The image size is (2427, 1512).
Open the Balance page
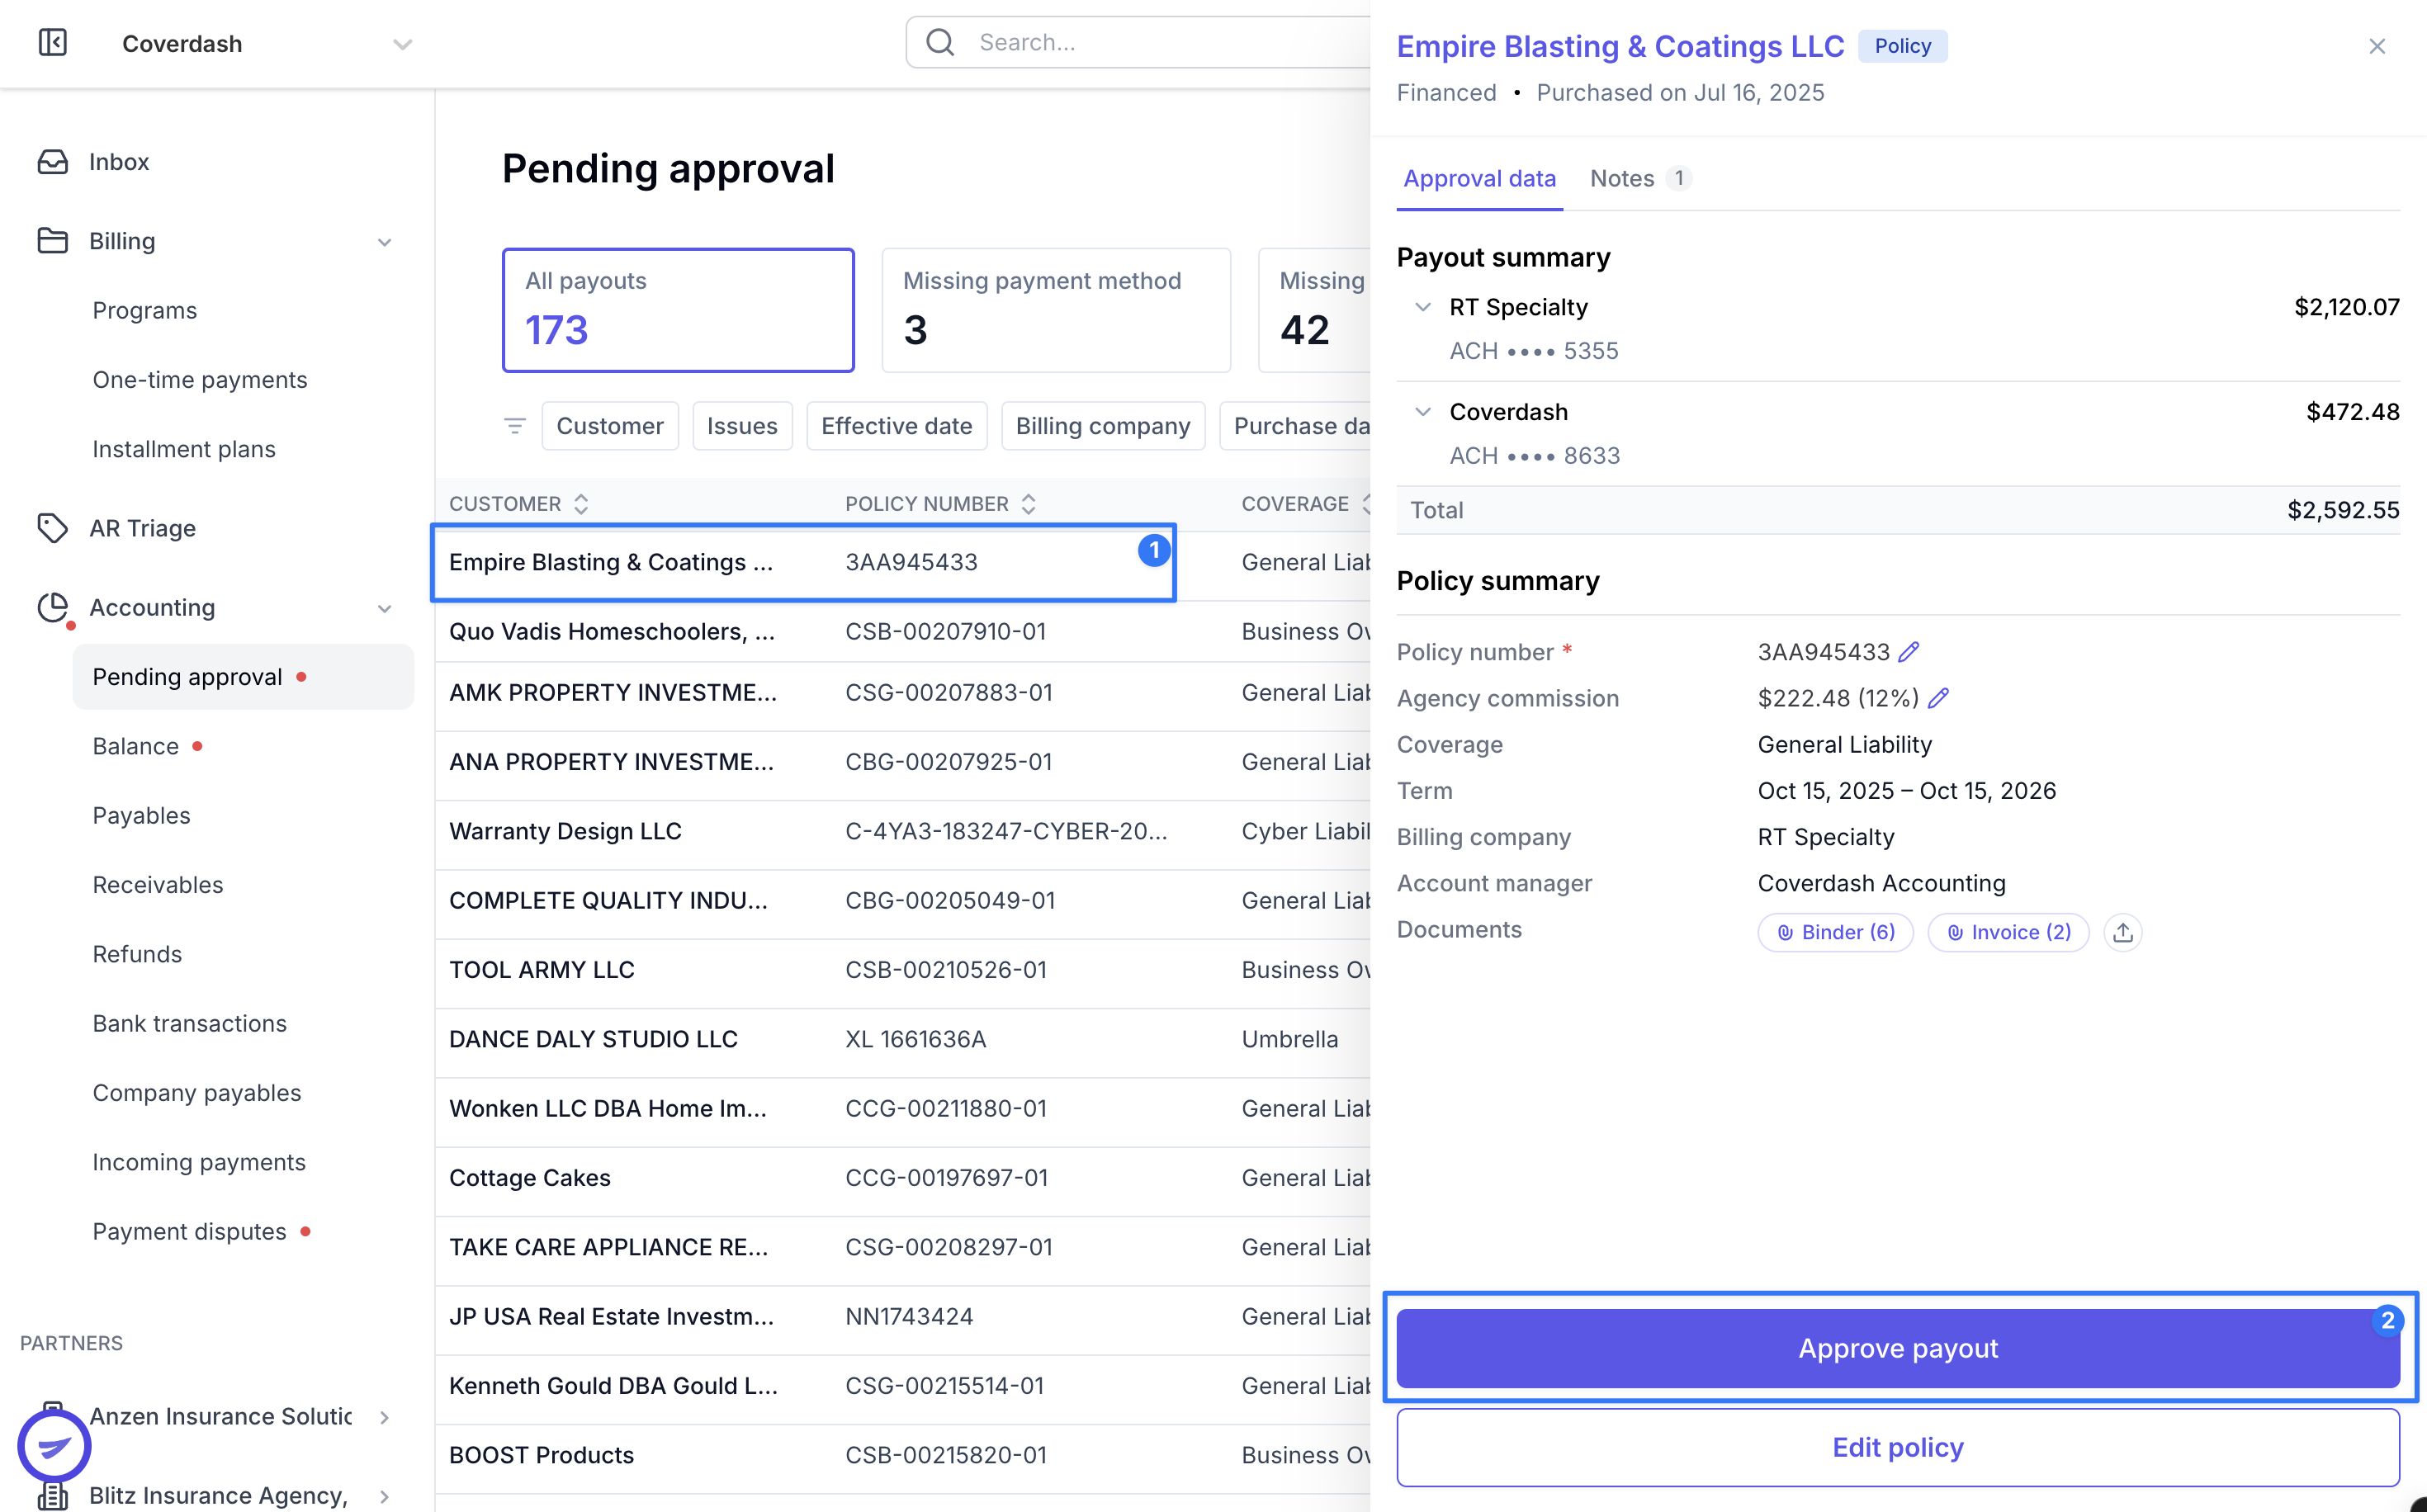click(136, 746)
